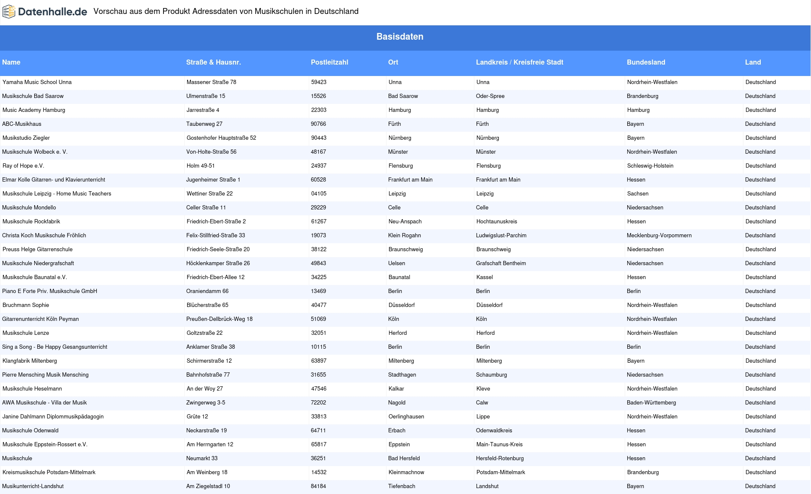Image resolution: width=811 pixels, height=494 pixels.
Task: Click Musikschule Wolbeck e. V. name
Action: click(35, 152)
